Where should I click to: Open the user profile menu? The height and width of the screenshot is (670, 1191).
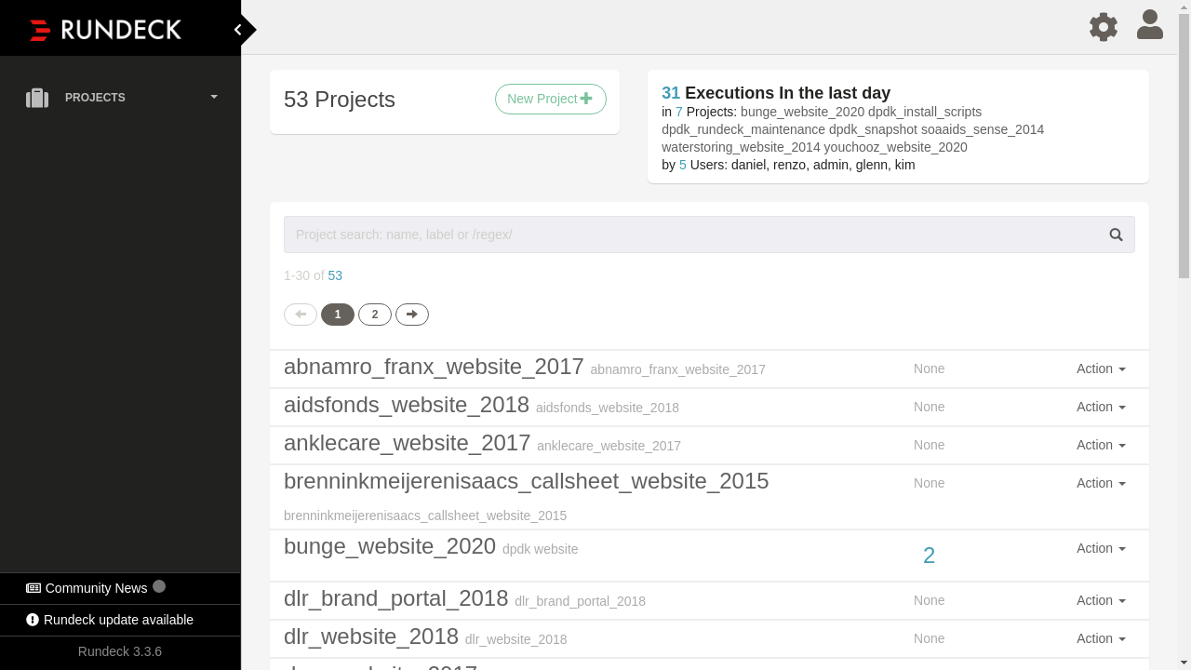click(1150, 25)
